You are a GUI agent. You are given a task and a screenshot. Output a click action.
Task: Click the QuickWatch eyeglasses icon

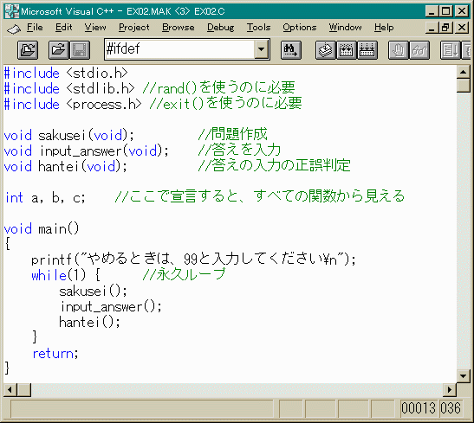pyautogui.click(x=419, y=50)
